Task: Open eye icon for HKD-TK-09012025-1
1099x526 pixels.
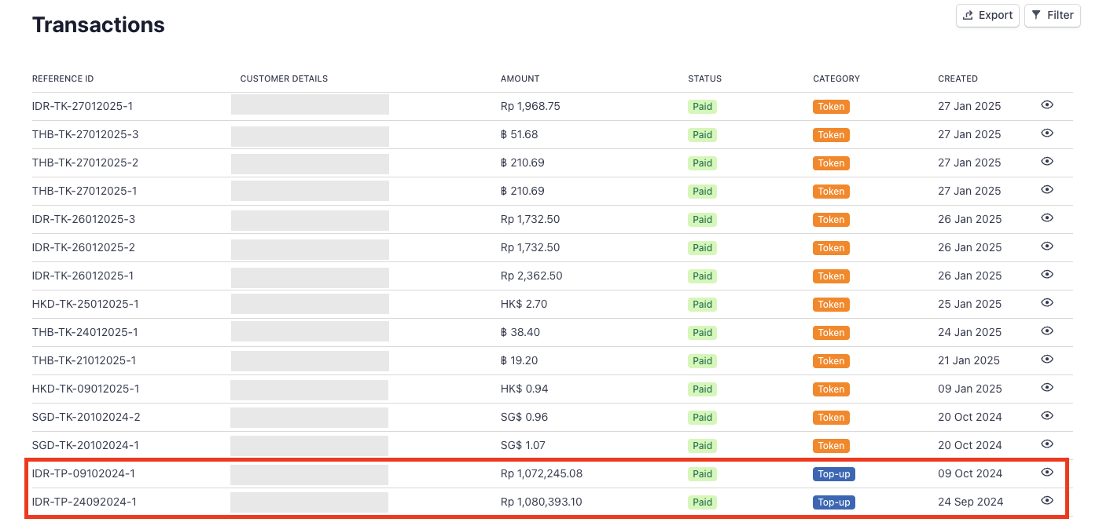Action: click(x=1047, y=388)
